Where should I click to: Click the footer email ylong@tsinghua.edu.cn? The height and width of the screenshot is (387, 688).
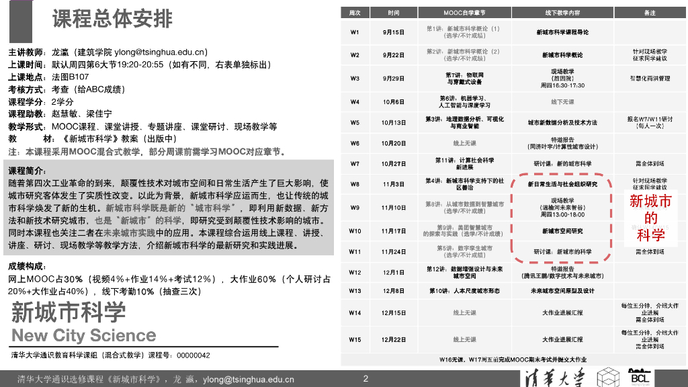249,380
